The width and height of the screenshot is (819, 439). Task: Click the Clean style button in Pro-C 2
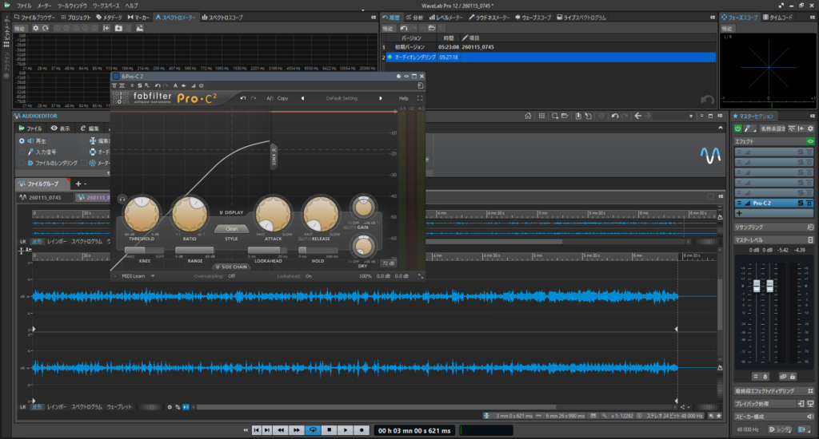coord(231,228)
